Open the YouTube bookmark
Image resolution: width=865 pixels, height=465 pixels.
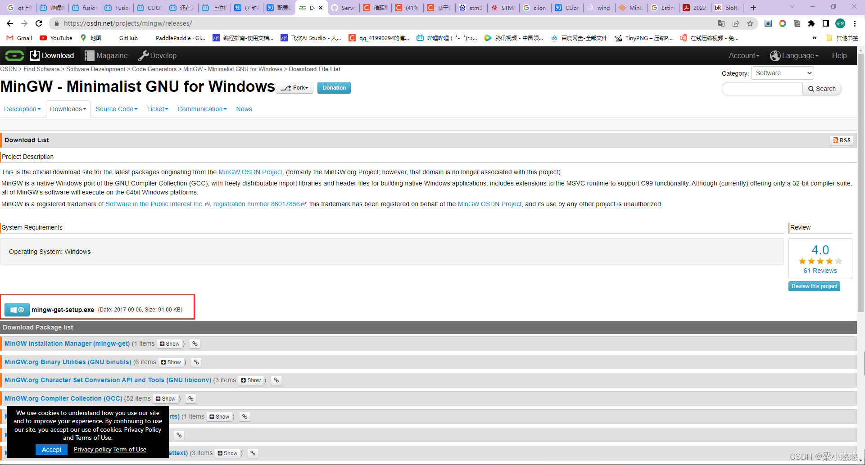pos(56,38)
